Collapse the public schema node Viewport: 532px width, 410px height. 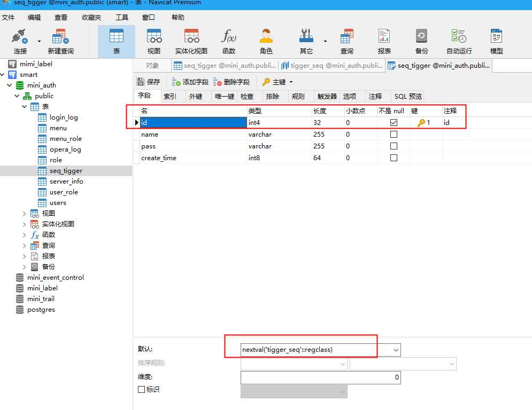click(x=17, y=96)
